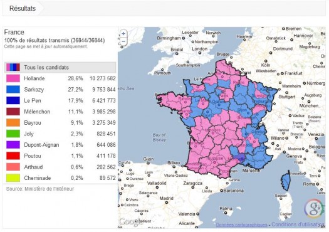Click the Stuttgart city marker
Image resolution: width=329 pixels, height=232 pixels.
pyautogui.click(x=286, y=93)
